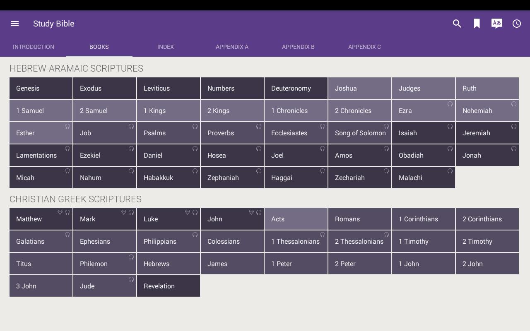Tap the headphones icon on Matthew tile
This screenshot has width=530, height=331.
point(67,212)
